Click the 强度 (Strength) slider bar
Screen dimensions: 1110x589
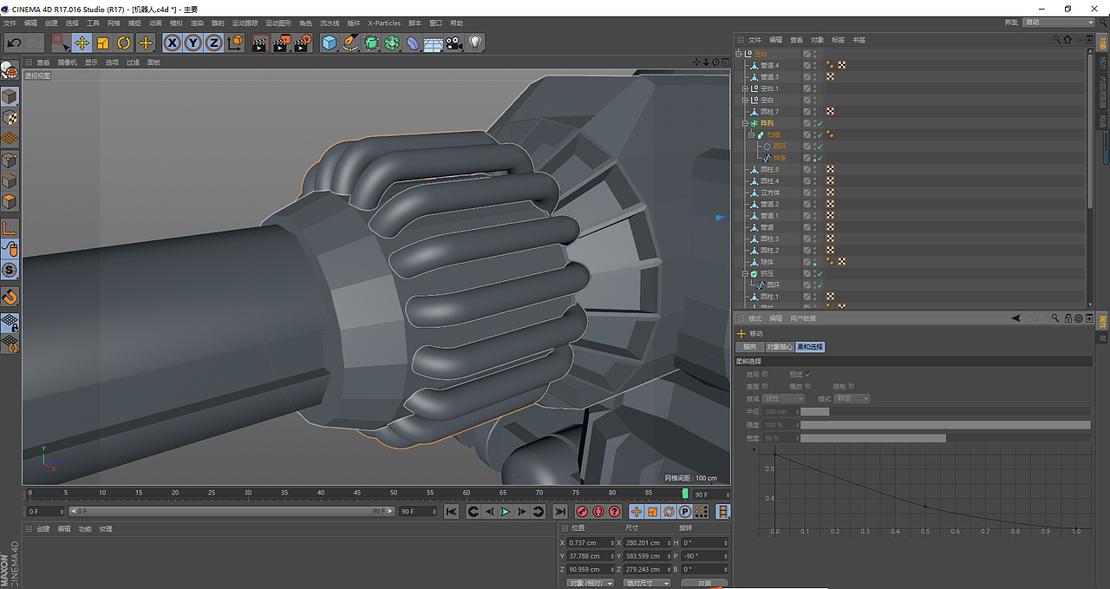tap(945, 425)
